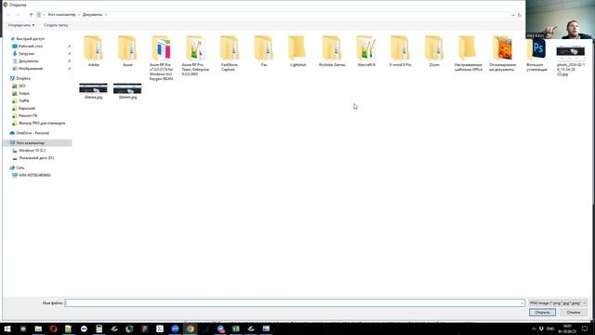
Task: Refresh the folder view
Action: pos(519,15)
